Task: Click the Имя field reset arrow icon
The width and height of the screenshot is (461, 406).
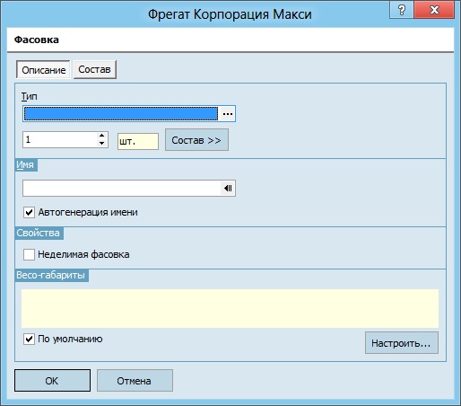Action: coord(228,189)
